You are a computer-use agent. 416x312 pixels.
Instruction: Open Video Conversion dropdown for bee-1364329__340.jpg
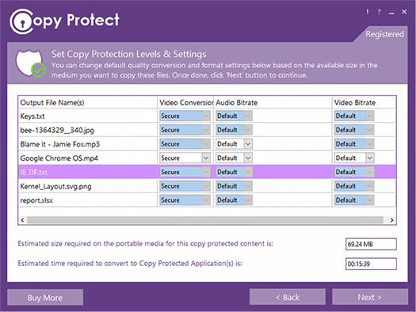185,130
